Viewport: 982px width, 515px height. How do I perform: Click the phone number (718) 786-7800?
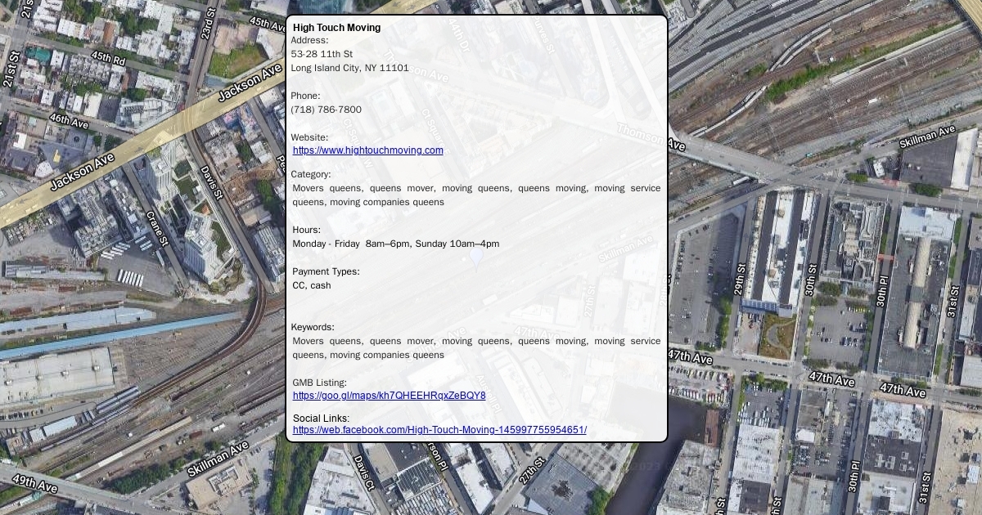[x=326, y=110]
